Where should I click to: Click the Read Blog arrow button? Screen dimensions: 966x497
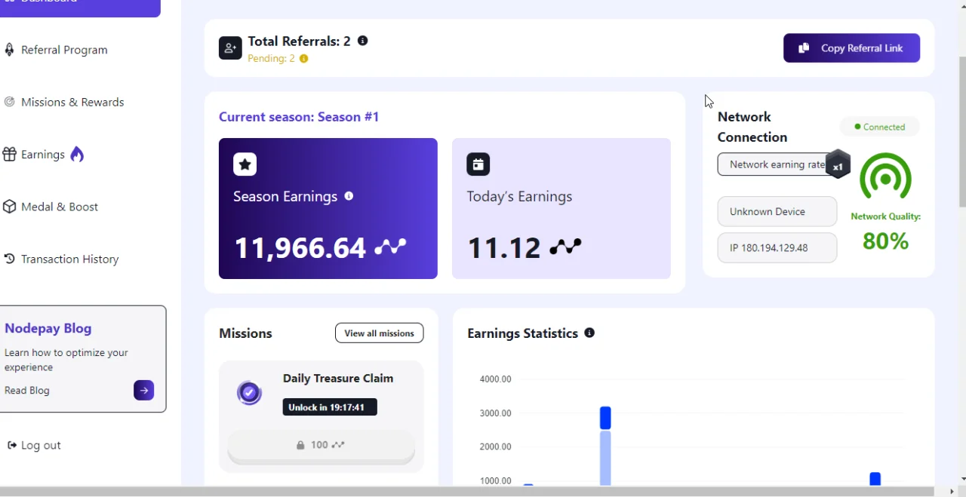pyautogui.click(x=144, y=391)
